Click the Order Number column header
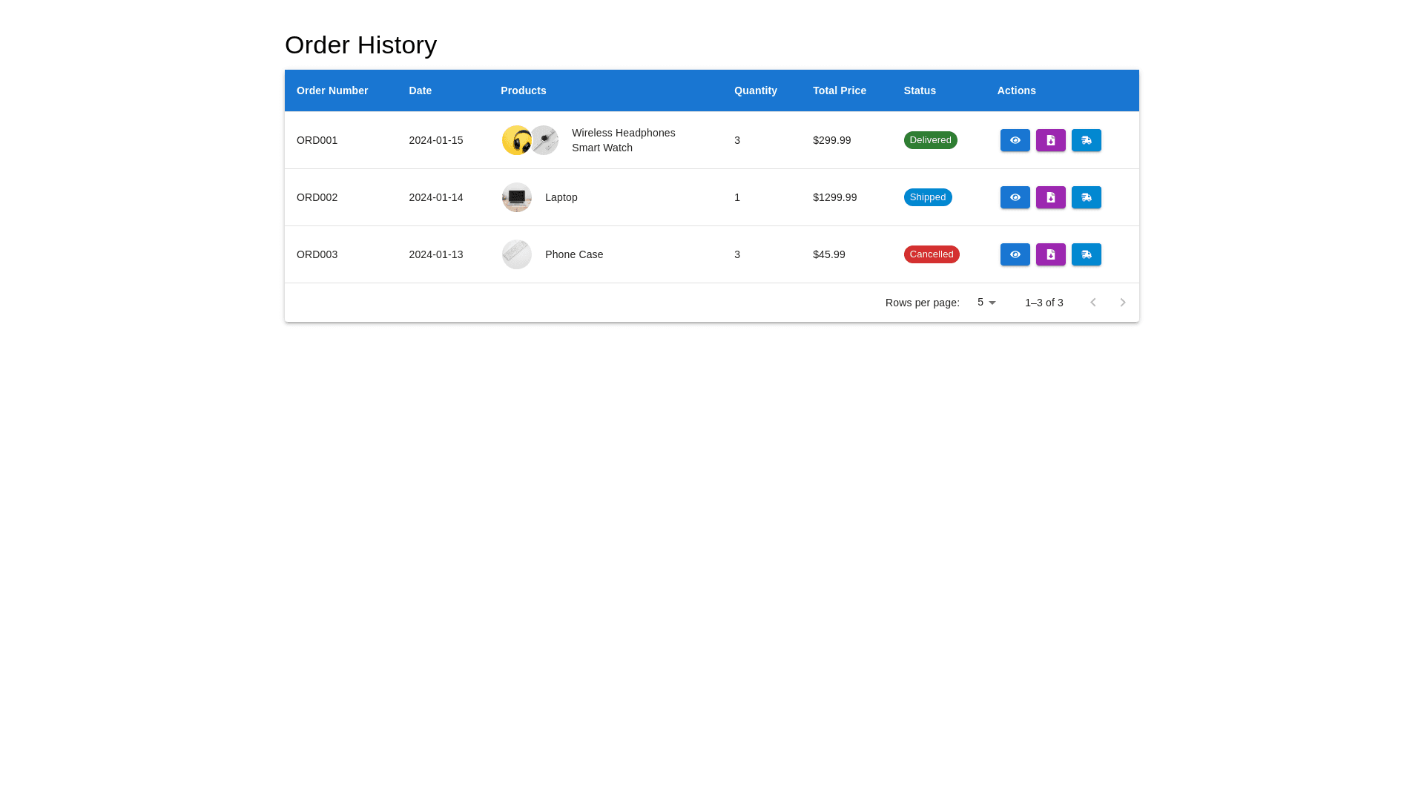1424x801 pixels. [332, 90]
